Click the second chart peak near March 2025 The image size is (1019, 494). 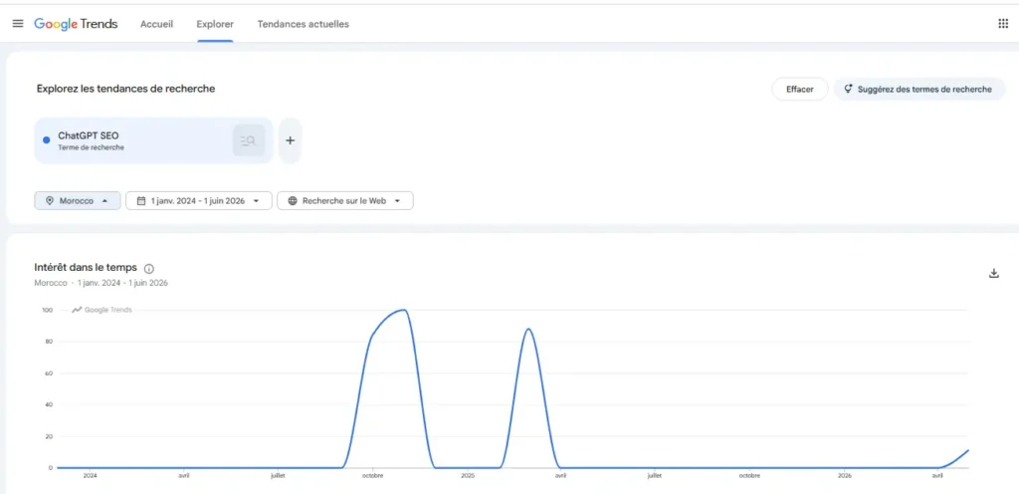tap(528, 329)
